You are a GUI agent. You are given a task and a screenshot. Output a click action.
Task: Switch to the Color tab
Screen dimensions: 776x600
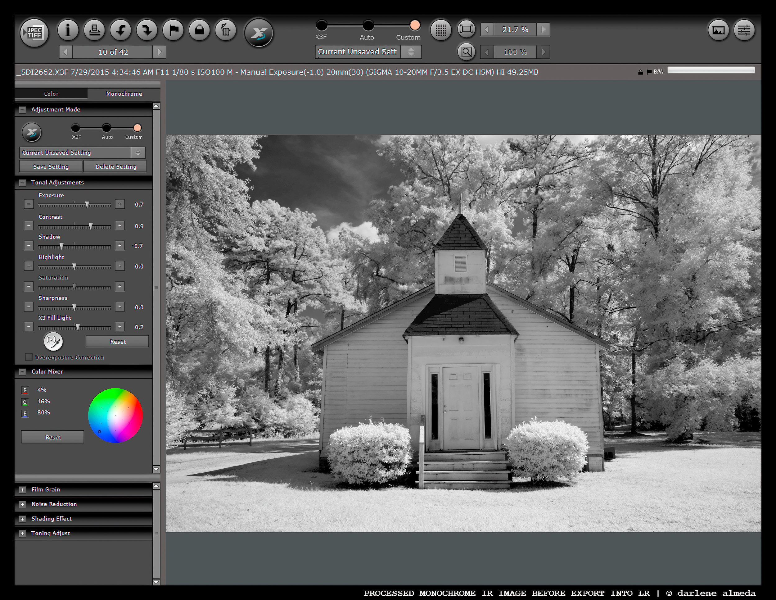(51, 93)
